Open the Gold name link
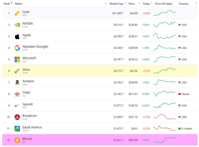Viewport: 199px width, 147px height. click(26, 12)
